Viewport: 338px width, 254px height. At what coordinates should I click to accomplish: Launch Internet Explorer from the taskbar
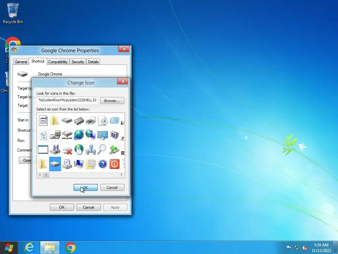(29, 247)
